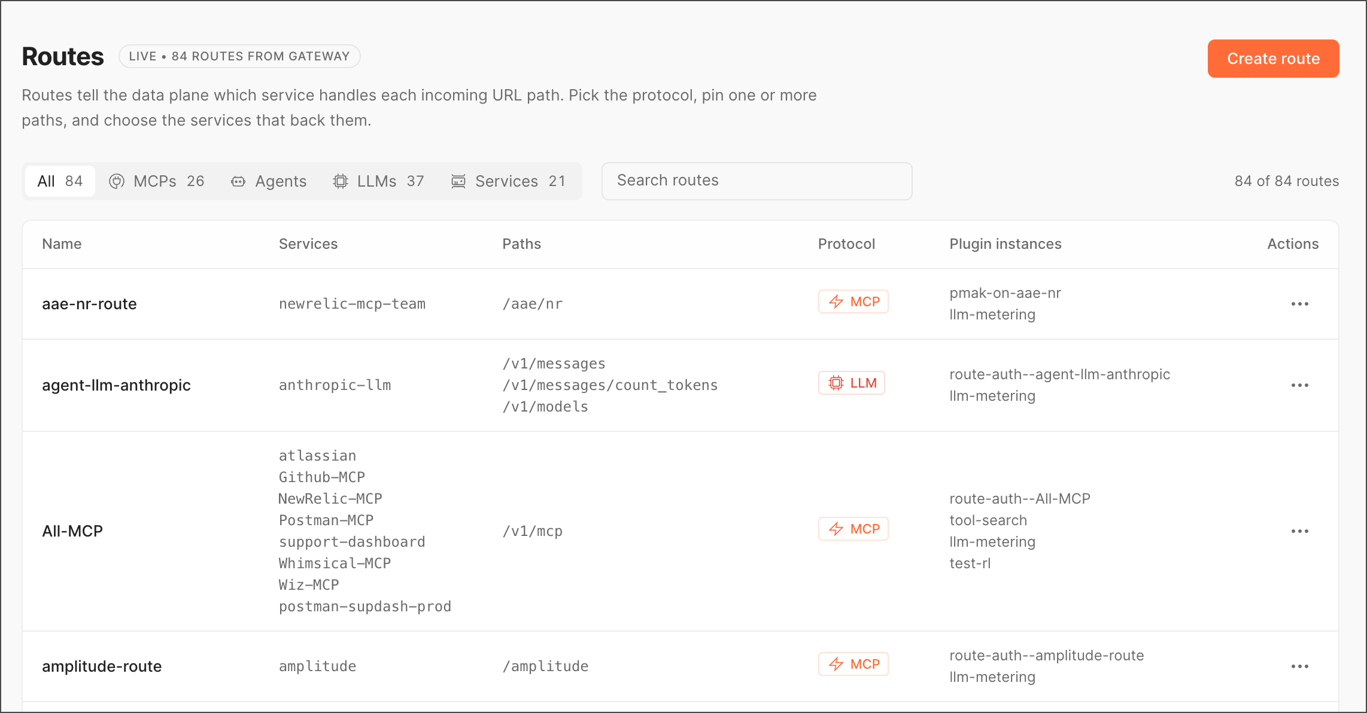The width and height of the screenshot is (1367, 713).
Task: Click the /v1/mcp path
Action: (x=533, y=531)
